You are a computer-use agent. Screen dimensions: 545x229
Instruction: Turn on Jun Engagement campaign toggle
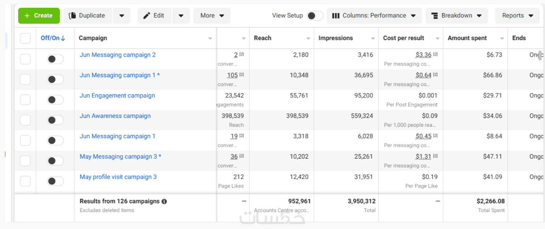55,100
